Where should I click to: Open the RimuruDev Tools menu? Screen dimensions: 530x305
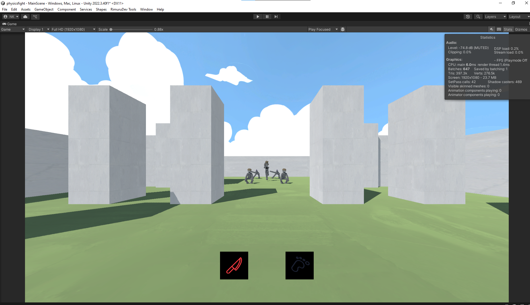[123, 9]
